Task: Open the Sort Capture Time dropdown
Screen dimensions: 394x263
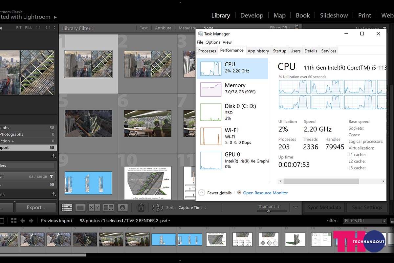Action: [x=192, y=208]
